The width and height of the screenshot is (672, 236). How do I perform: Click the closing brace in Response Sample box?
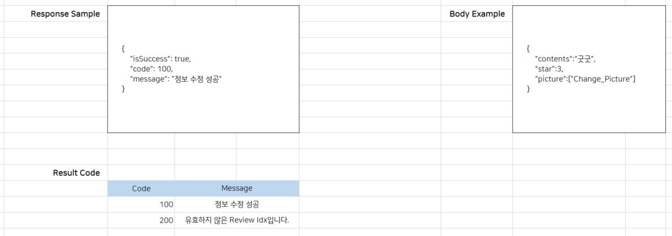click(x=123, y=89)
